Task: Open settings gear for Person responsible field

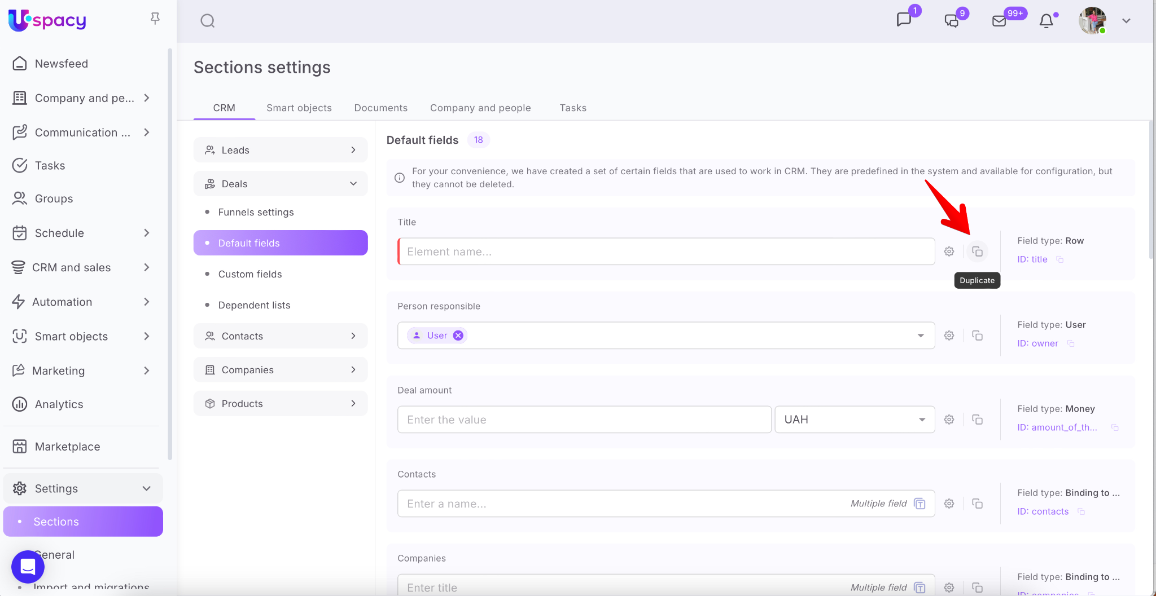Action: [x=949, y=335]
